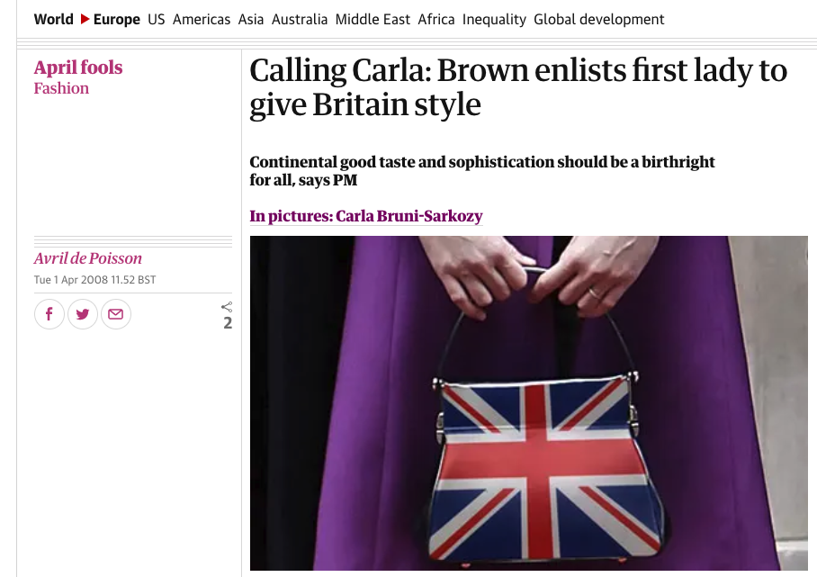
Task: Navigate to Asia news
Action: coord(251,19)
